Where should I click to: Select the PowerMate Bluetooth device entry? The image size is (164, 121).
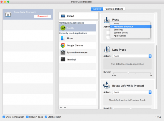click(28, 14)
